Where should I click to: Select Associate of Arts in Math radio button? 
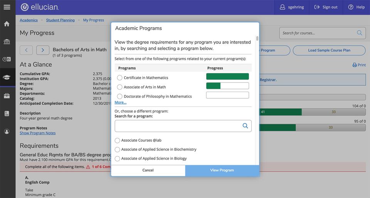[x=119, y=87]
